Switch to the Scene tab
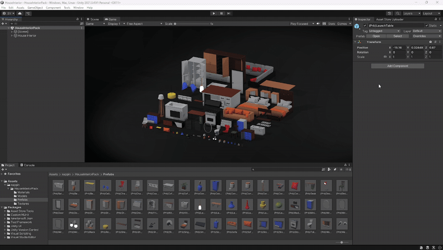 (x=92, y=19)
